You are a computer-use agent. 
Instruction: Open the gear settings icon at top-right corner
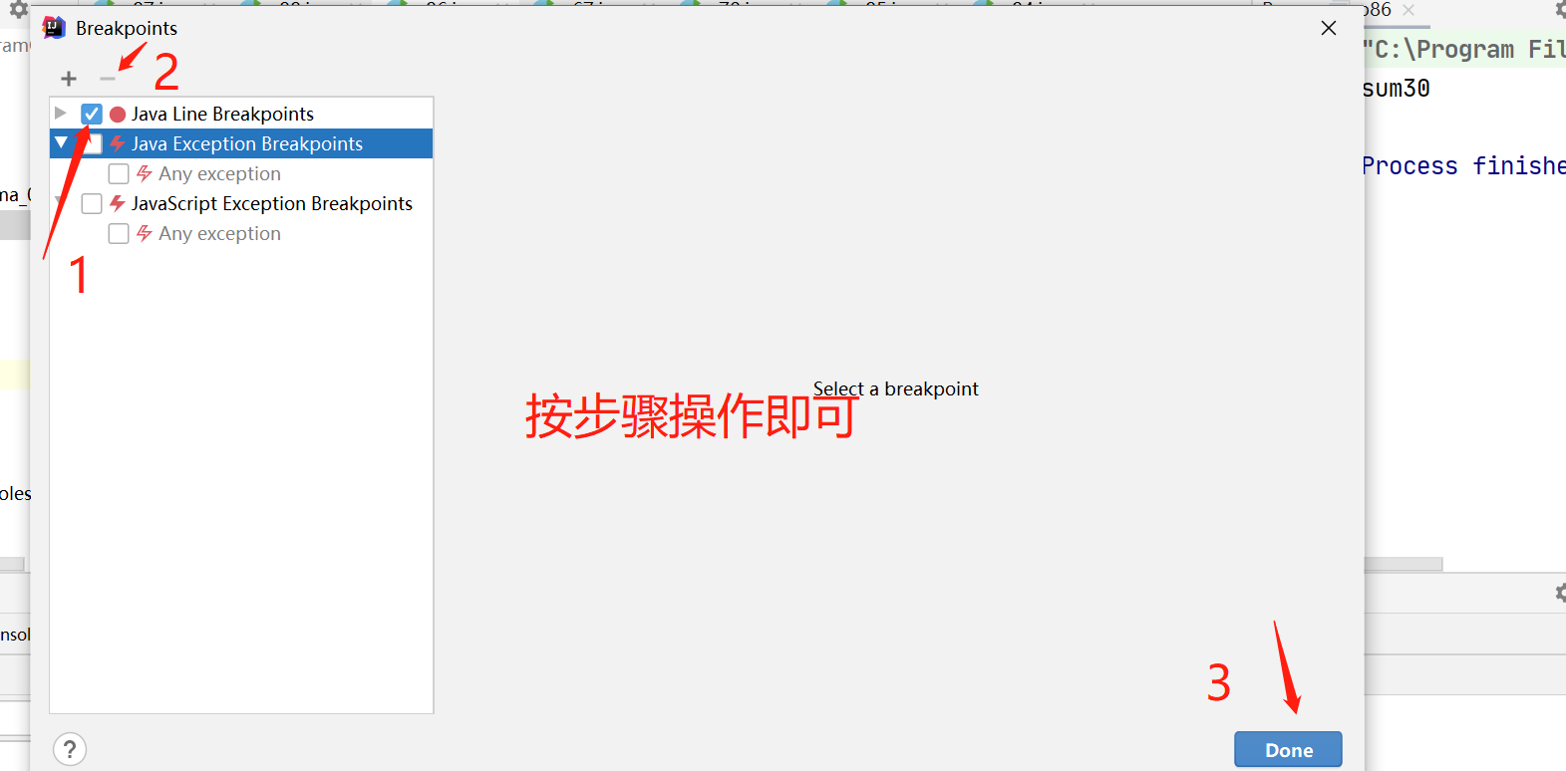point(1559,10)
